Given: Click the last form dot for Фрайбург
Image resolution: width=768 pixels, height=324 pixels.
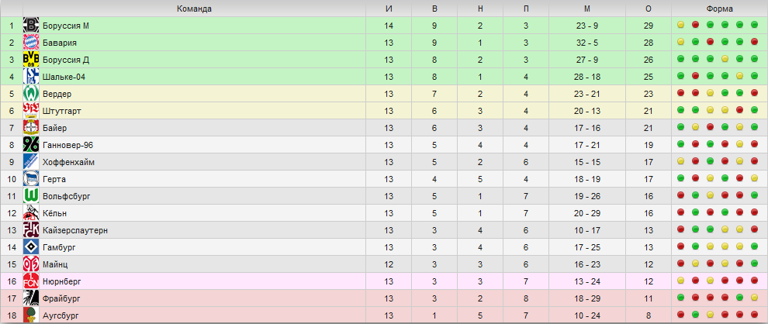Looking at the screenshot, I should pyautogui.click(x=754, y=298).
